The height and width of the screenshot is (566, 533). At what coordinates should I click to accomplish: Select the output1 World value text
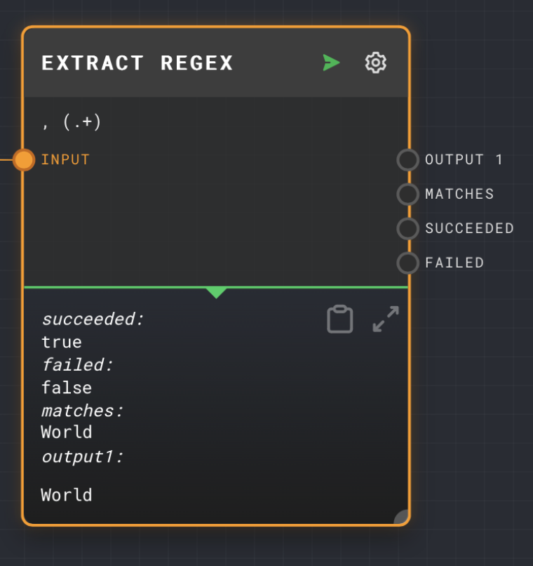coord(67,495)
